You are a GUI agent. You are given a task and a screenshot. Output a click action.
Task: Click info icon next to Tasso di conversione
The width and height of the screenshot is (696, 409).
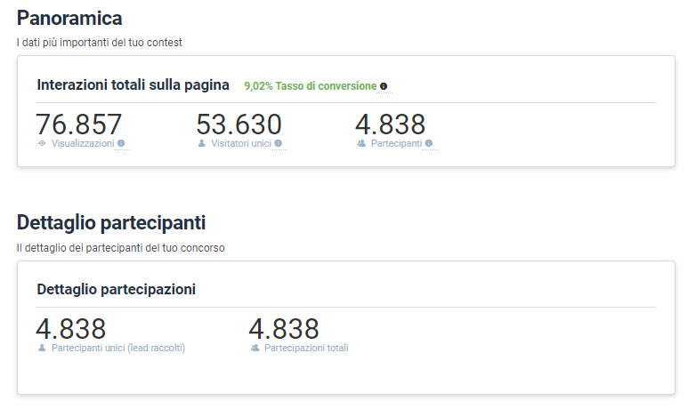click(384, 86)
